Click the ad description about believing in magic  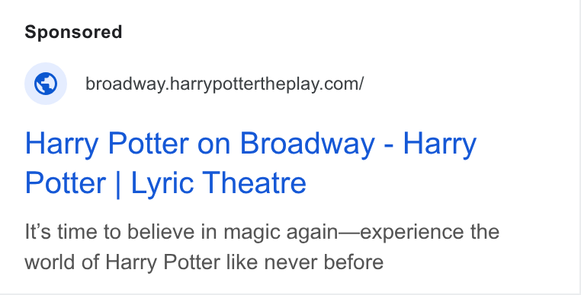point(262,247)
